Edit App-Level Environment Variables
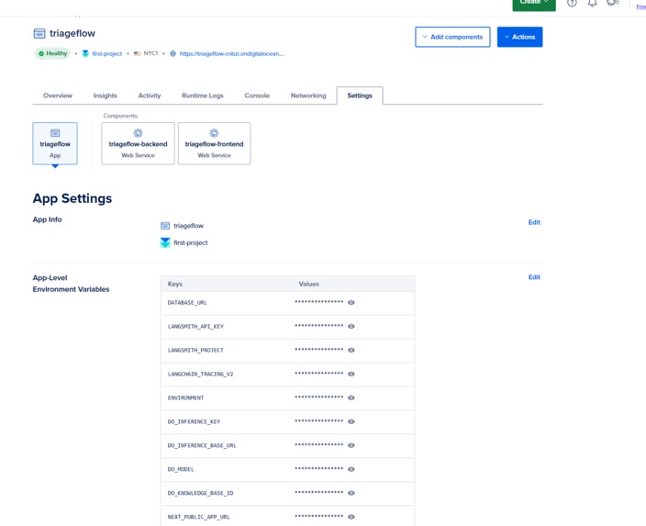646x526 pixels. coord(534,277)
